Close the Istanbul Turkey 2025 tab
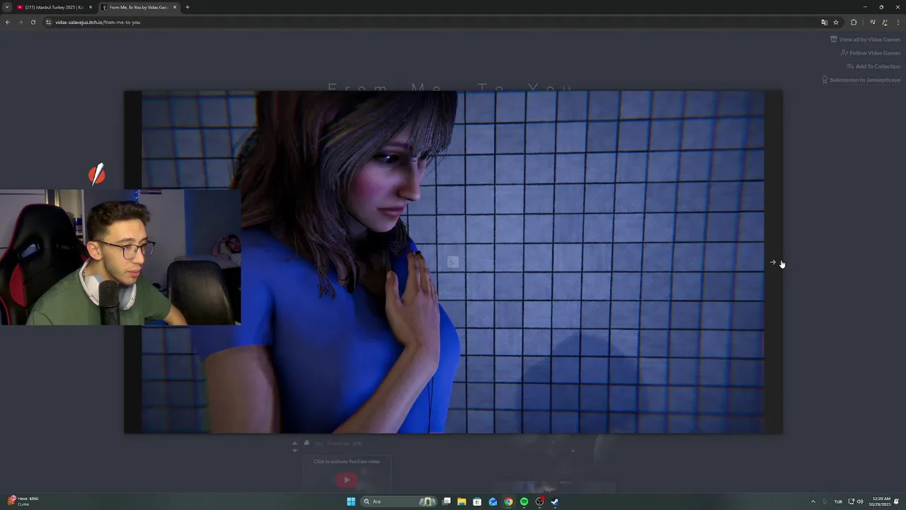Screen dimensions: 906x510 pos(91,7)
